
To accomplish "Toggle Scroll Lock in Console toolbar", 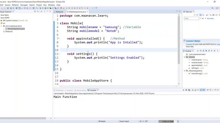I will click(x=196, y=90).
